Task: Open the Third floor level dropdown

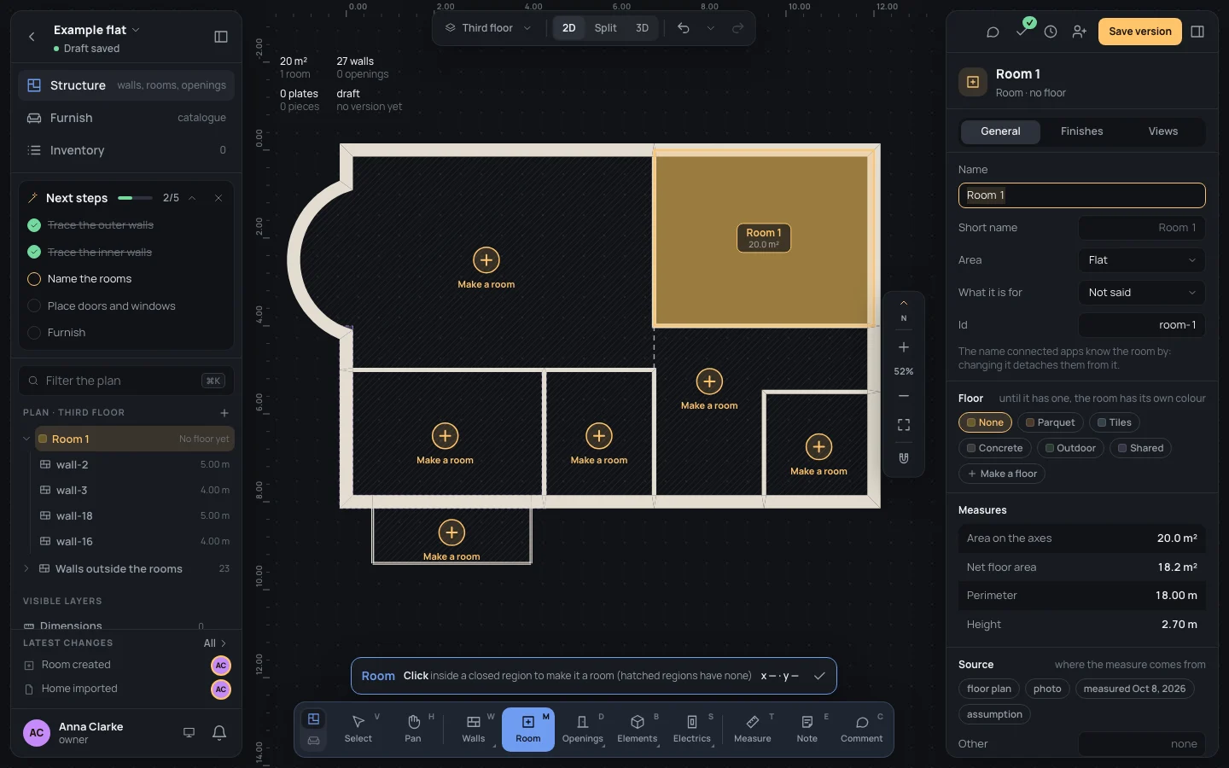Action: 488,28
